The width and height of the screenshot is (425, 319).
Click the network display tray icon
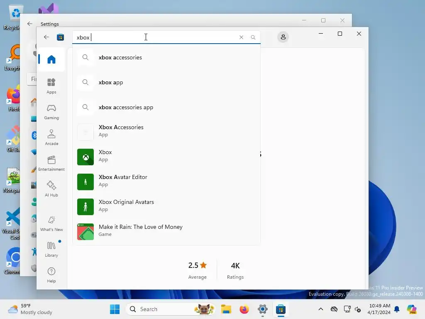[x=347, y=309]
